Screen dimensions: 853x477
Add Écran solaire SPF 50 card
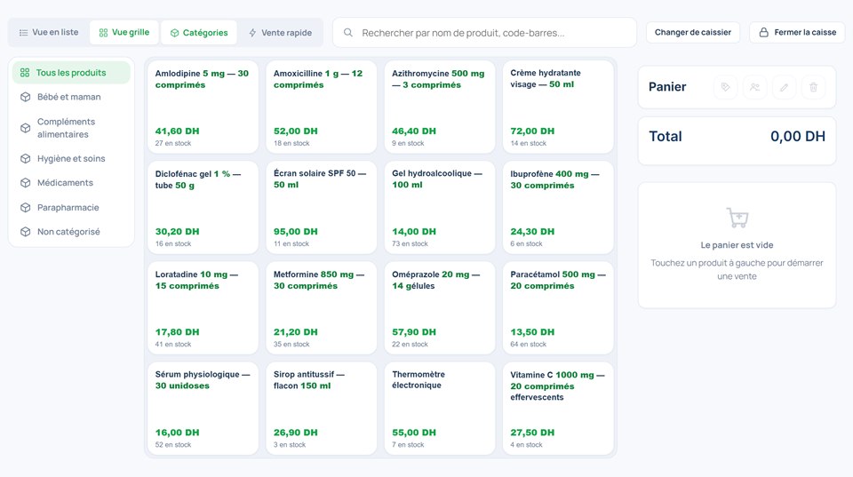click(321, 207)
